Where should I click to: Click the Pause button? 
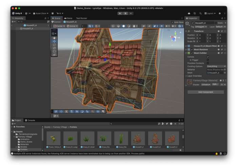[x=125, y=13]
